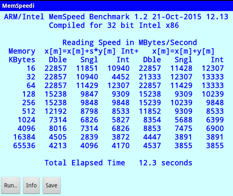Click value 4452 in the 32 KBytes row
The width and height of the screenshot is (233, 196).
tap(120, 77)
